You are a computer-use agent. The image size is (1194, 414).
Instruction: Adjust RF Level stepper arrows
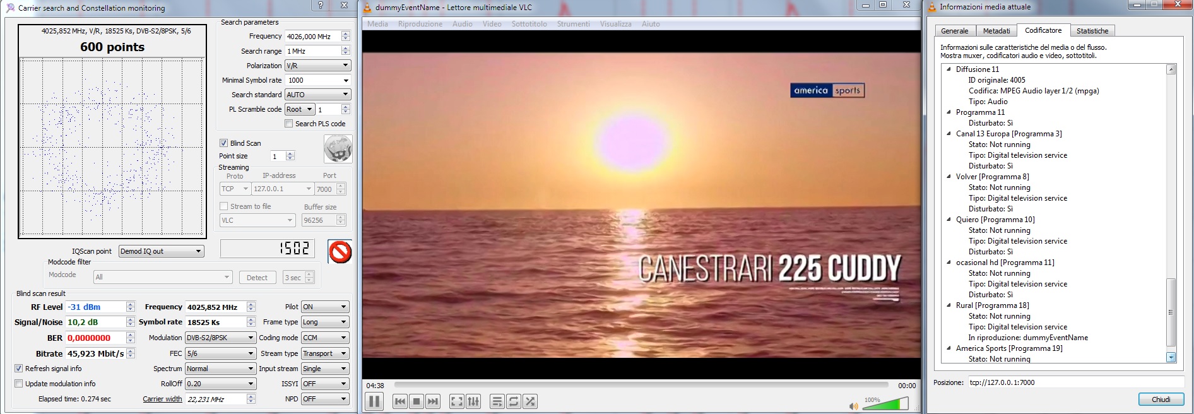pos(131,307)
